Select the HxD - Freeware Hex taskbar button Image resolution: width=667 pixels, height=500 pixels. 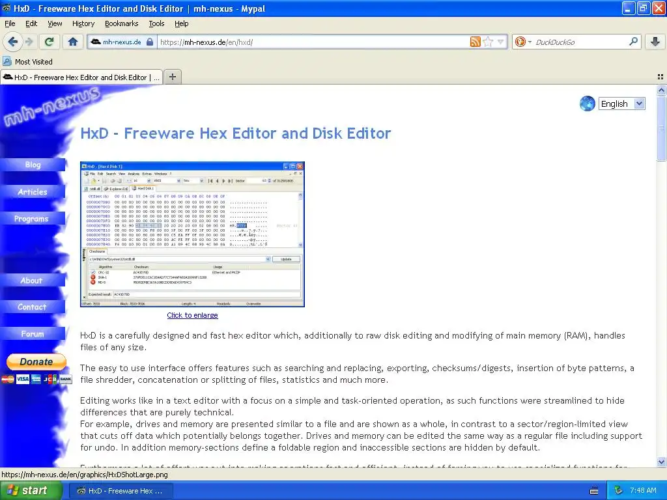point(121,491)
